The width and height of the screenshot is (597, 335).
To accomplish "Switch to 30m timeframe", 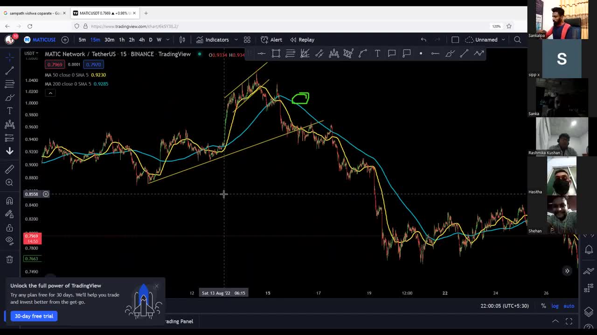I will coord(109,40).
